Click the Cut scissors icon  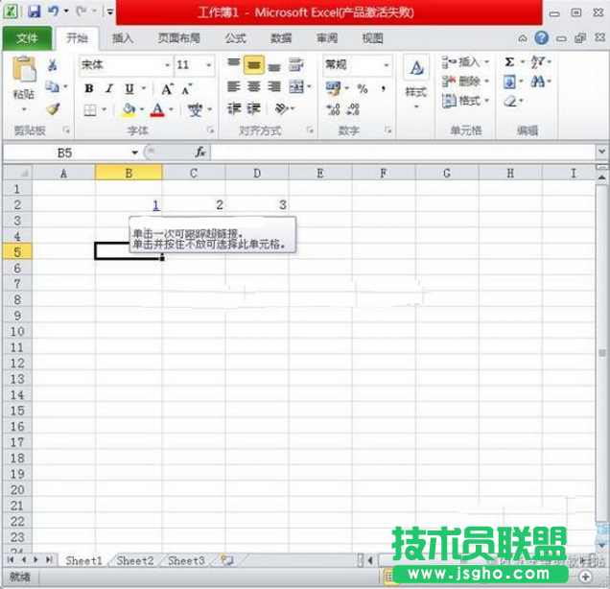pos(52,65)
